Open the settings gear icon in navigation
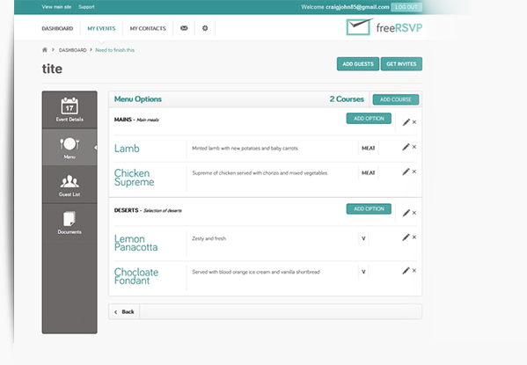 [x=205, y=28]
